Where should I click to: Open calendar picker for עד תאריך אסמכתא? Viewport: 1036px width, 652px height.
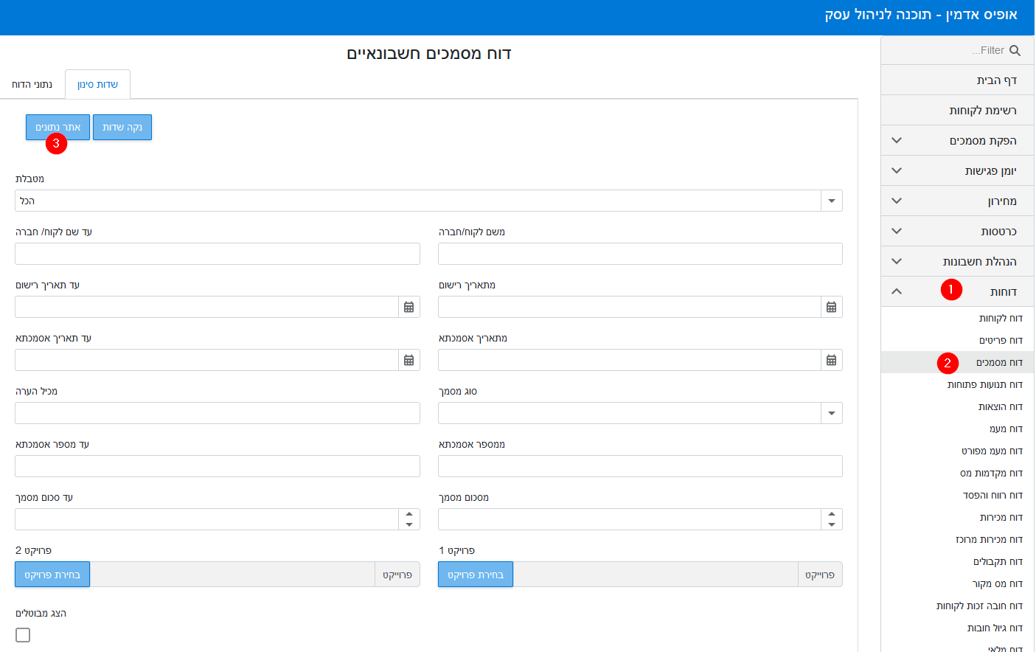[409, 360]
